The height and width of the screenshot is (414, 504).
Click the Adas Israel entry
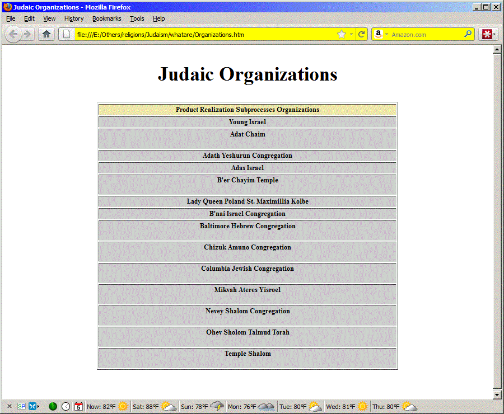coord(248,168)
